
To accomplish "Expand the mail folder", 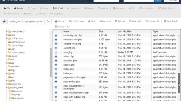I will 7,74.
